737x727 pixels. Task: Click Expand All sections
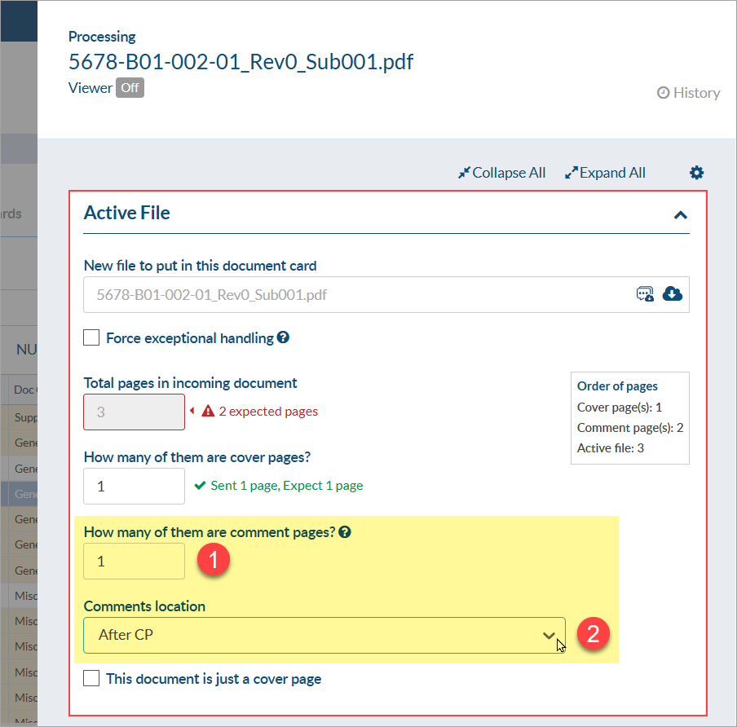(606, 173)
